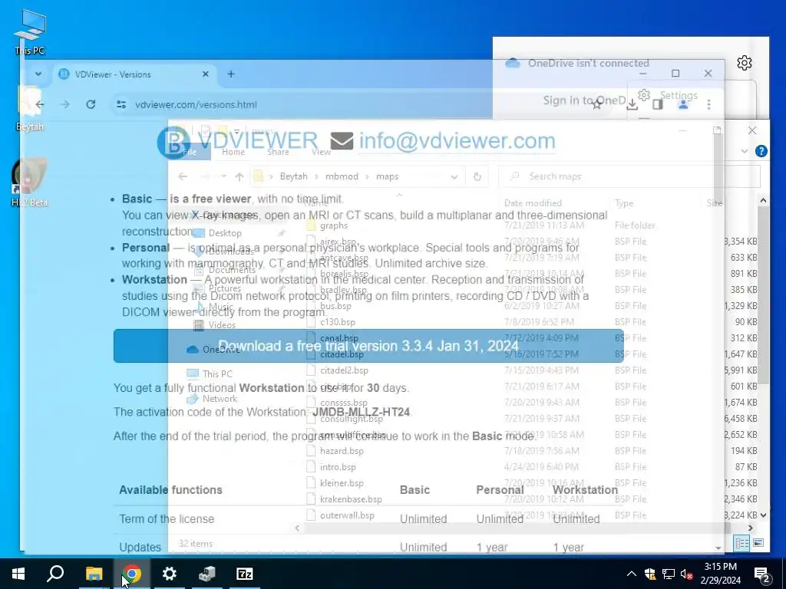Open a new Chrome tab with plus
This screenshot has width=786, height=589.
pyautogui.click(x=230, y=74)
